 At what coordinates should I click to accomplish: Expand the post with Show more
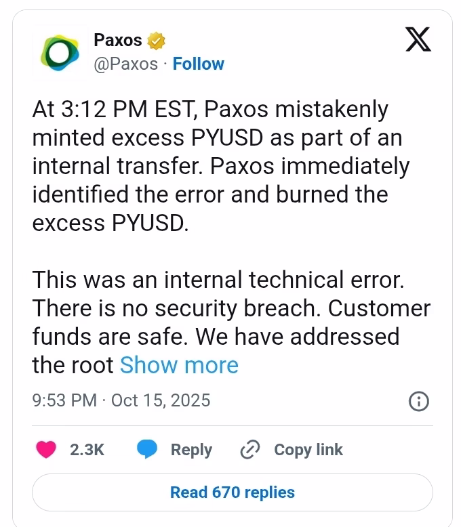tap(179, 365)
